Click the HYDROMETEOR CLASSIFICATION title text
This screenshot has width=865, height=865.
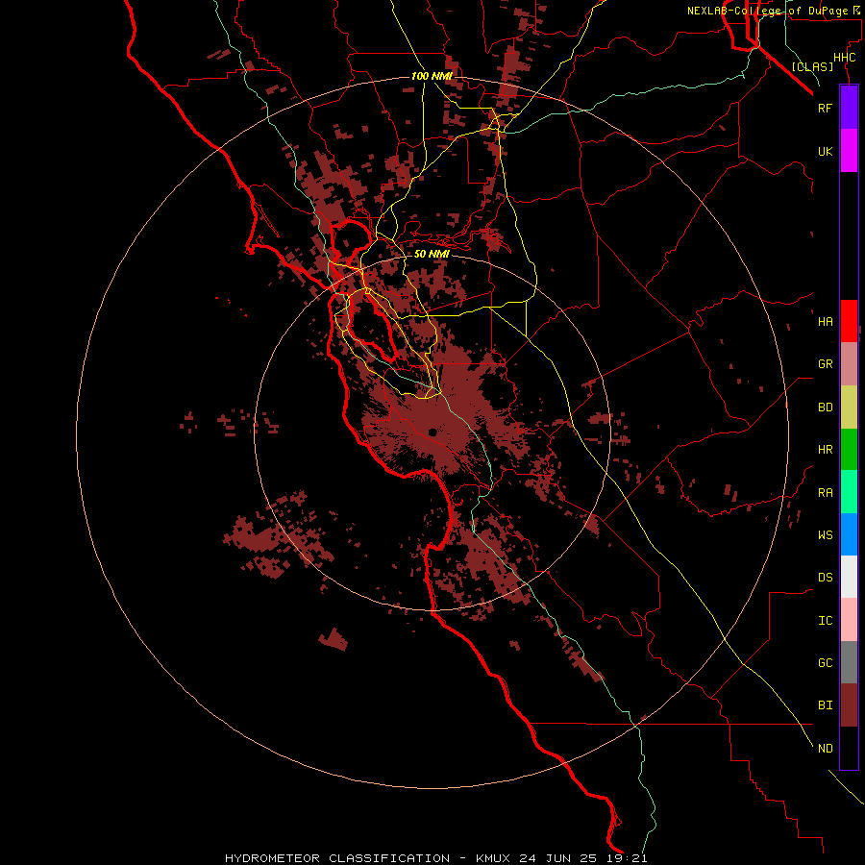click(337, 858)
